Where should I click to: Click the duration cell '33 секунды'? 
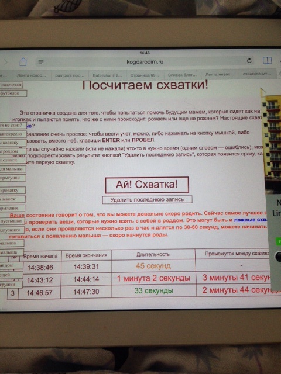(153, 290)
